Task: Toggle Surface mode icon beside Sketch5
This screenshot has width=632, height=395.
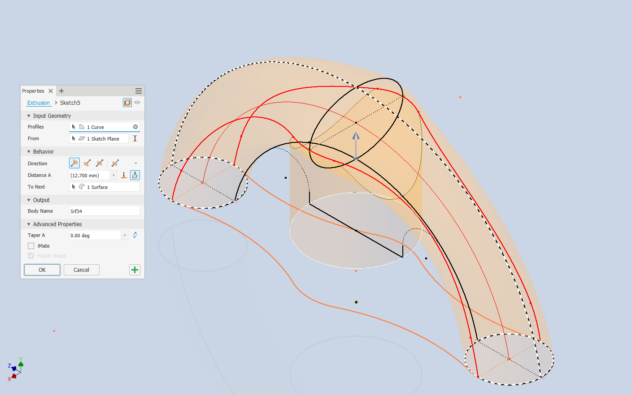Action: 127,103
